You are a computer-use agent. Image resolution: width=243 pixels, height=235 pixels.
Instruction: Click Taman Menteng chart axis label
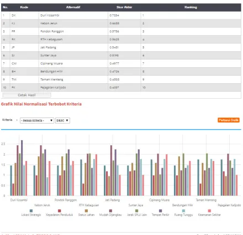click(206, 200)
